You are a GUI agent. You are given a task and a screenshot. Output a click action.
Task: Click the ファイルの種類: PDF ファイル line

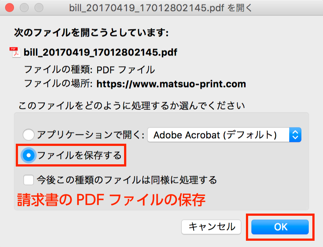[x=89, y=69]
